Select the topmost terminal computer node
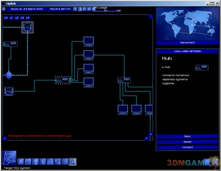Viewport: 221px width, 171px height. (88, 41)
